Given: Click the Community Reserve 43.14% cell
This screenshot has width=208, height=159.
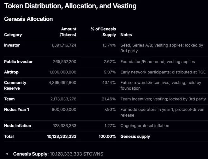Looking at the screenshot, I should (109, 83).
